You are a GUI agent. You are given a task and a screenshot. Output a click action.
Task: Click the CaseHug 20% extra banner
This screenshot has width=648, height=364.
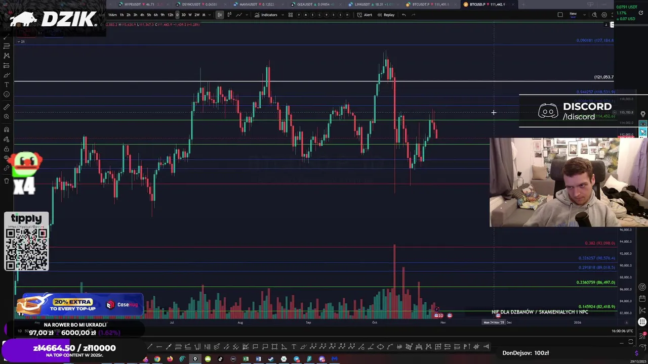click(79, 304)
